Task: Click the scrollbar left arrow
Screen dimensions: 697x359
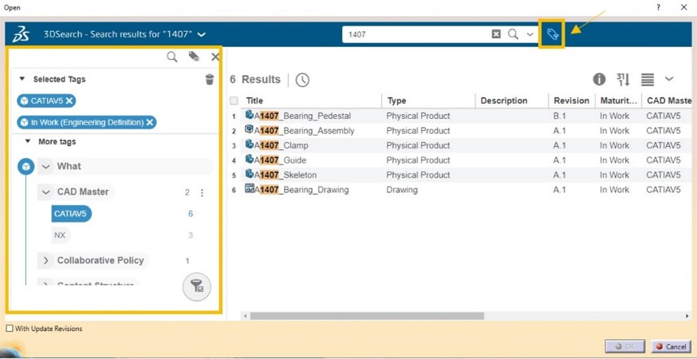Action: pos(245,316)
